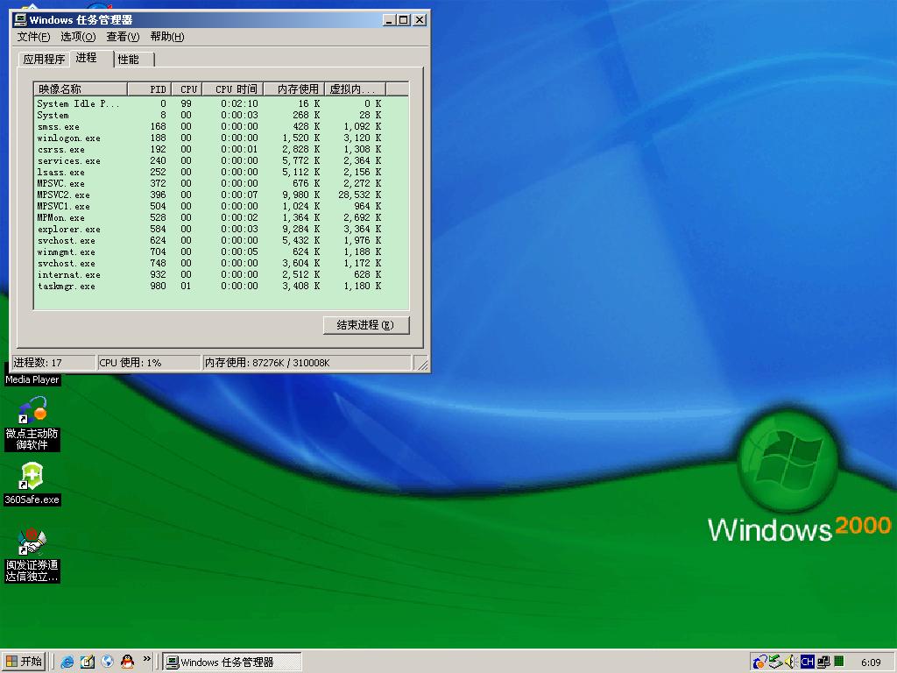897x673 pixels.
Task: Click the CH input language indicator
Action: tap(807, 662)
